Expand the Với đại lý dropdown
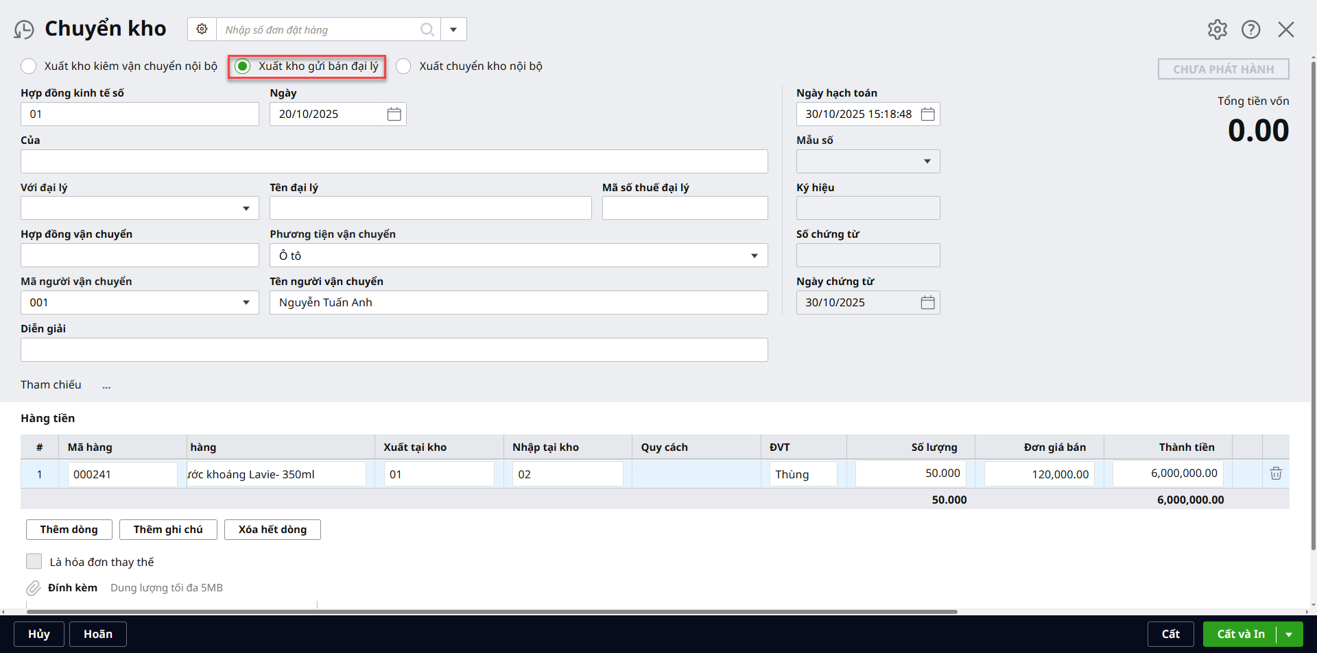The height and width of the screenshot is (653, 1317). point(246,208)
